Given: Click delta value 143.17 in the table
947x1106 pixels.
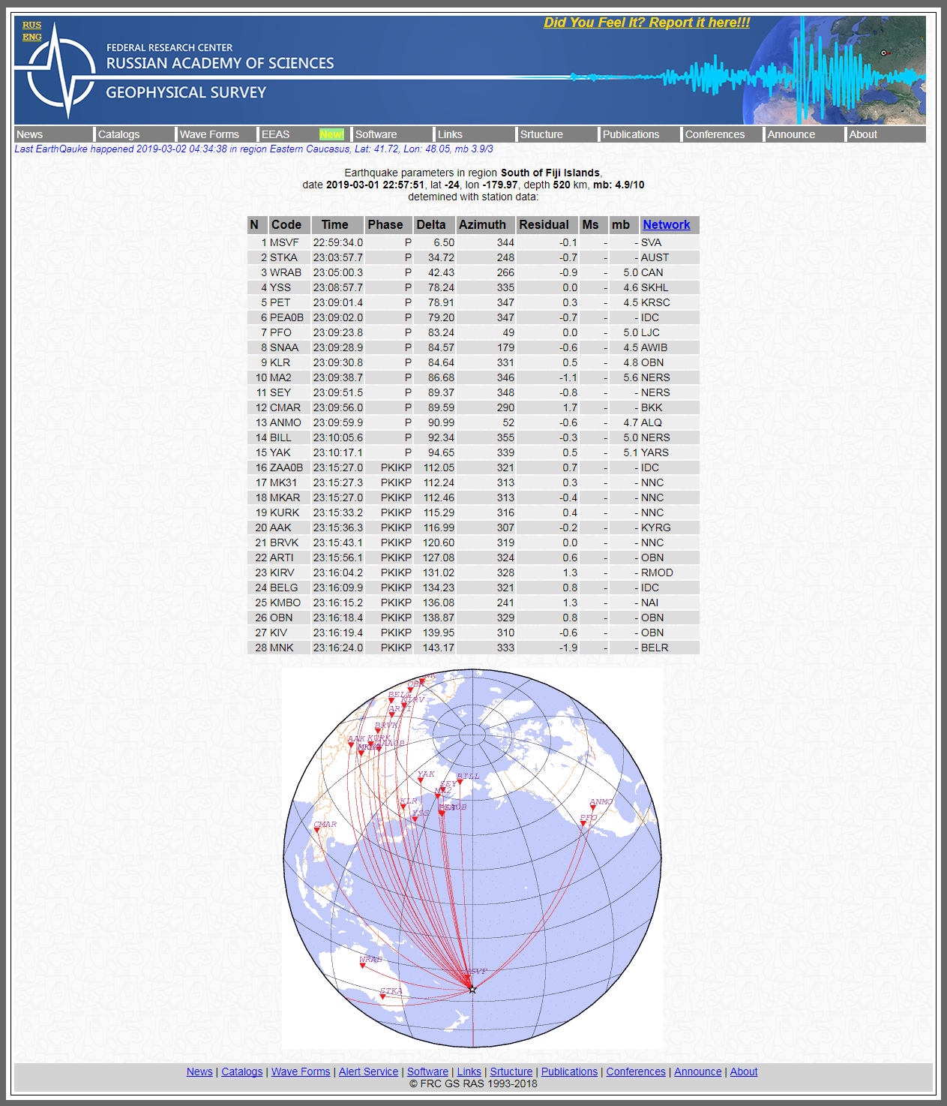Looking at the screenshot, I should tap(439, 648).
